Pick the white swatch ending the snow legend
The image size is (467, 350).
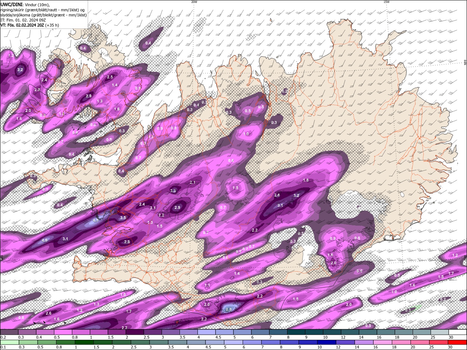[x=458, y=332]
